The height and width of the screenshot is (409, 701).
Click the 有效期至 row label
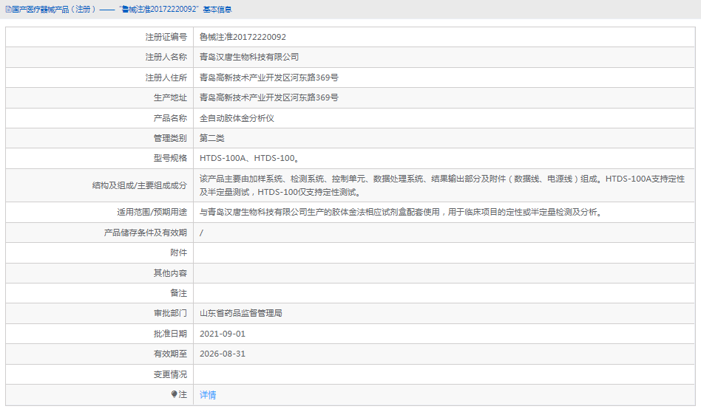[170, 354]
